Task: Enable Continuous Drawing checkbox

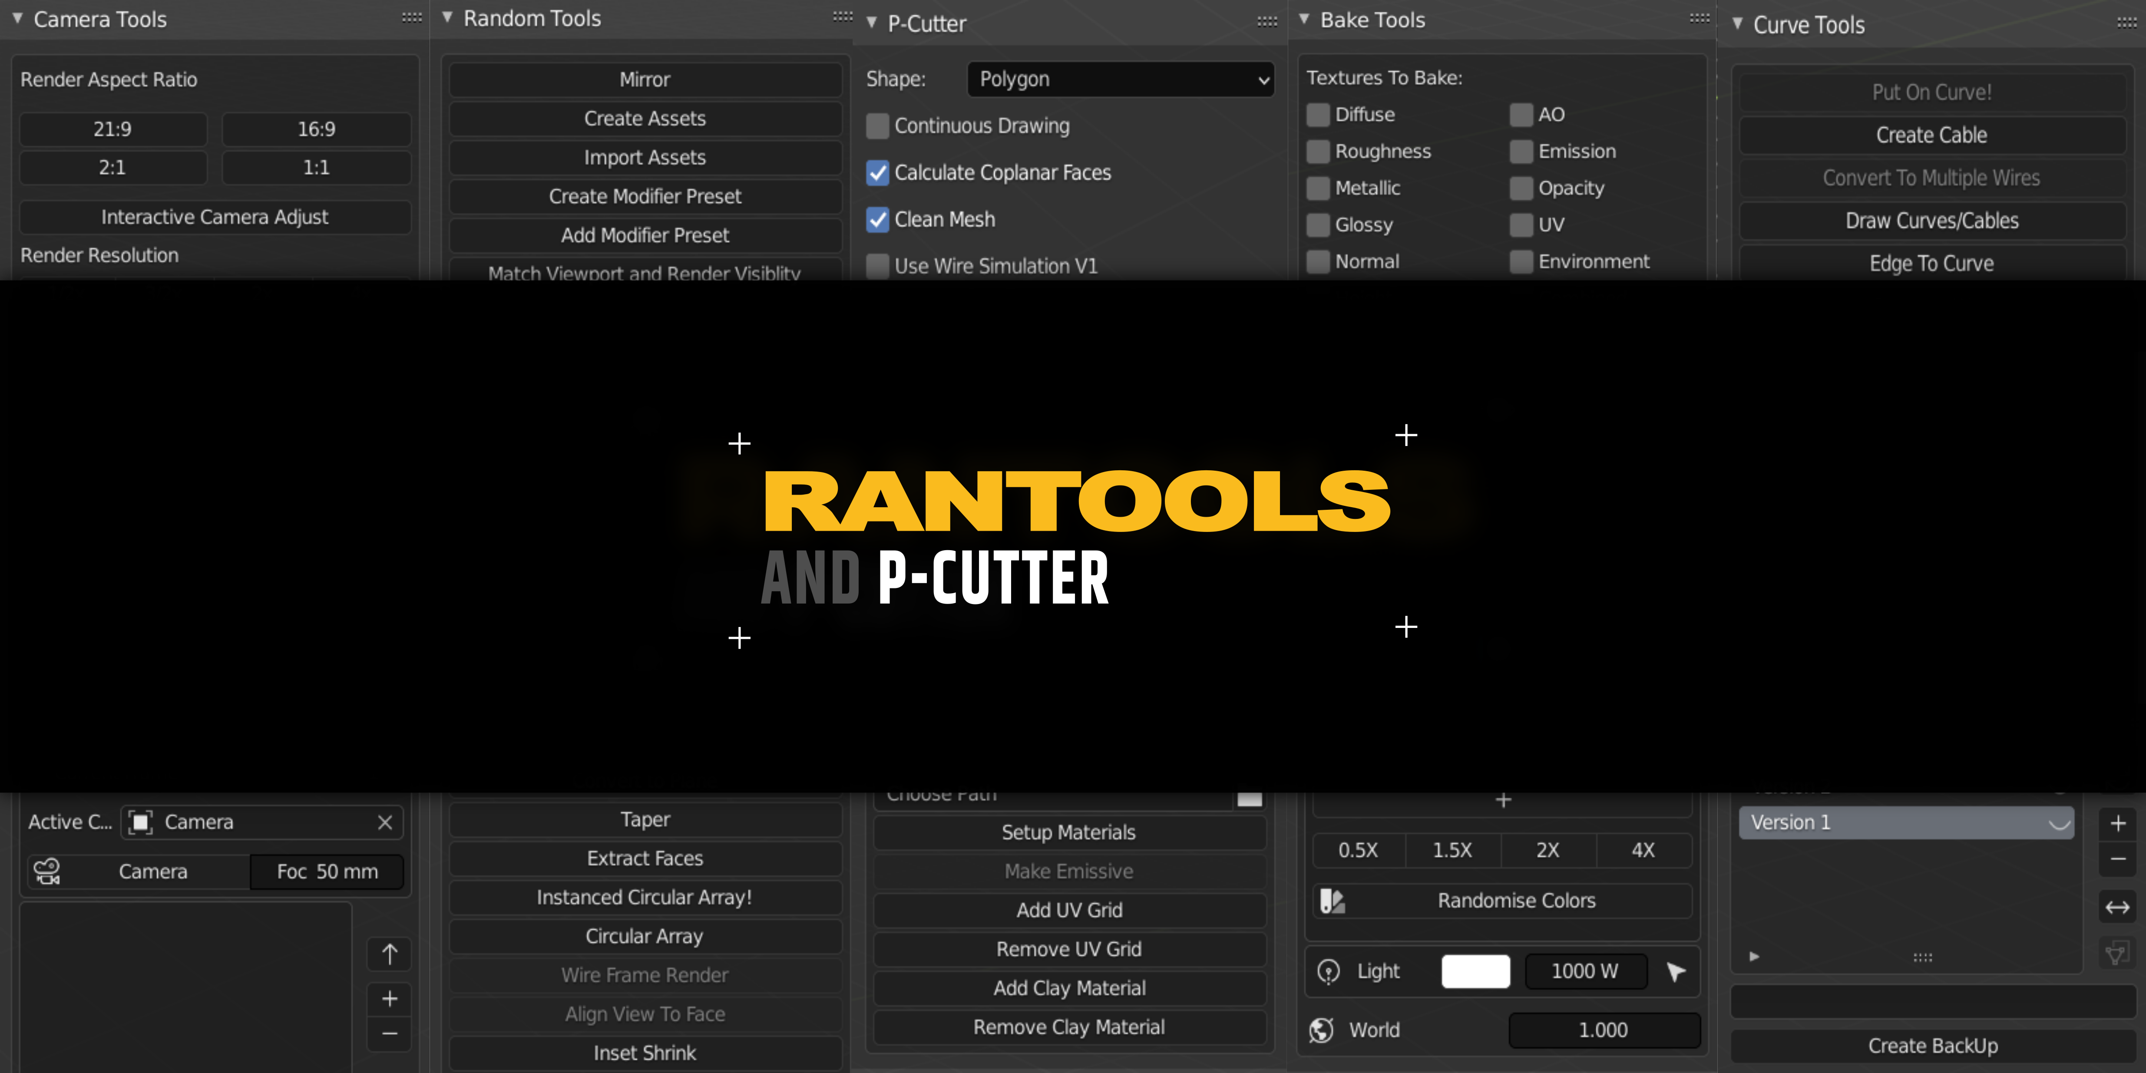Action: point(877,126)
